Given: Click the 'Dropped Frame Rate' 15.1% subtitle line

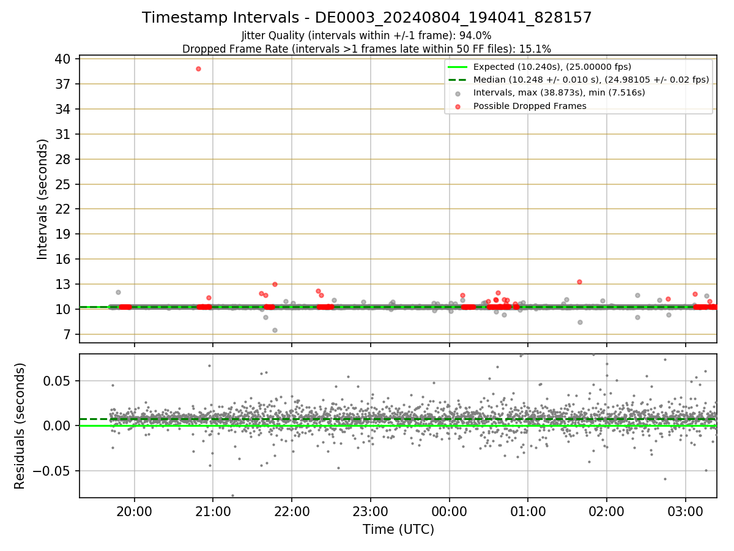Looking at the screenshot, I should tap(366, 49).
